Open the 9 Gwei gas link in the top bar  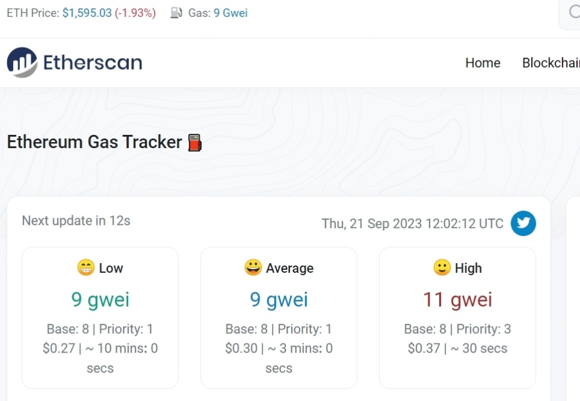tap(230, 13)
